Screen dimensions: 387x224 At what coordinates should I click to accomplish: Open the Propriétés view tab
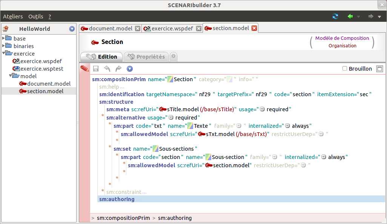pos(146,57)
